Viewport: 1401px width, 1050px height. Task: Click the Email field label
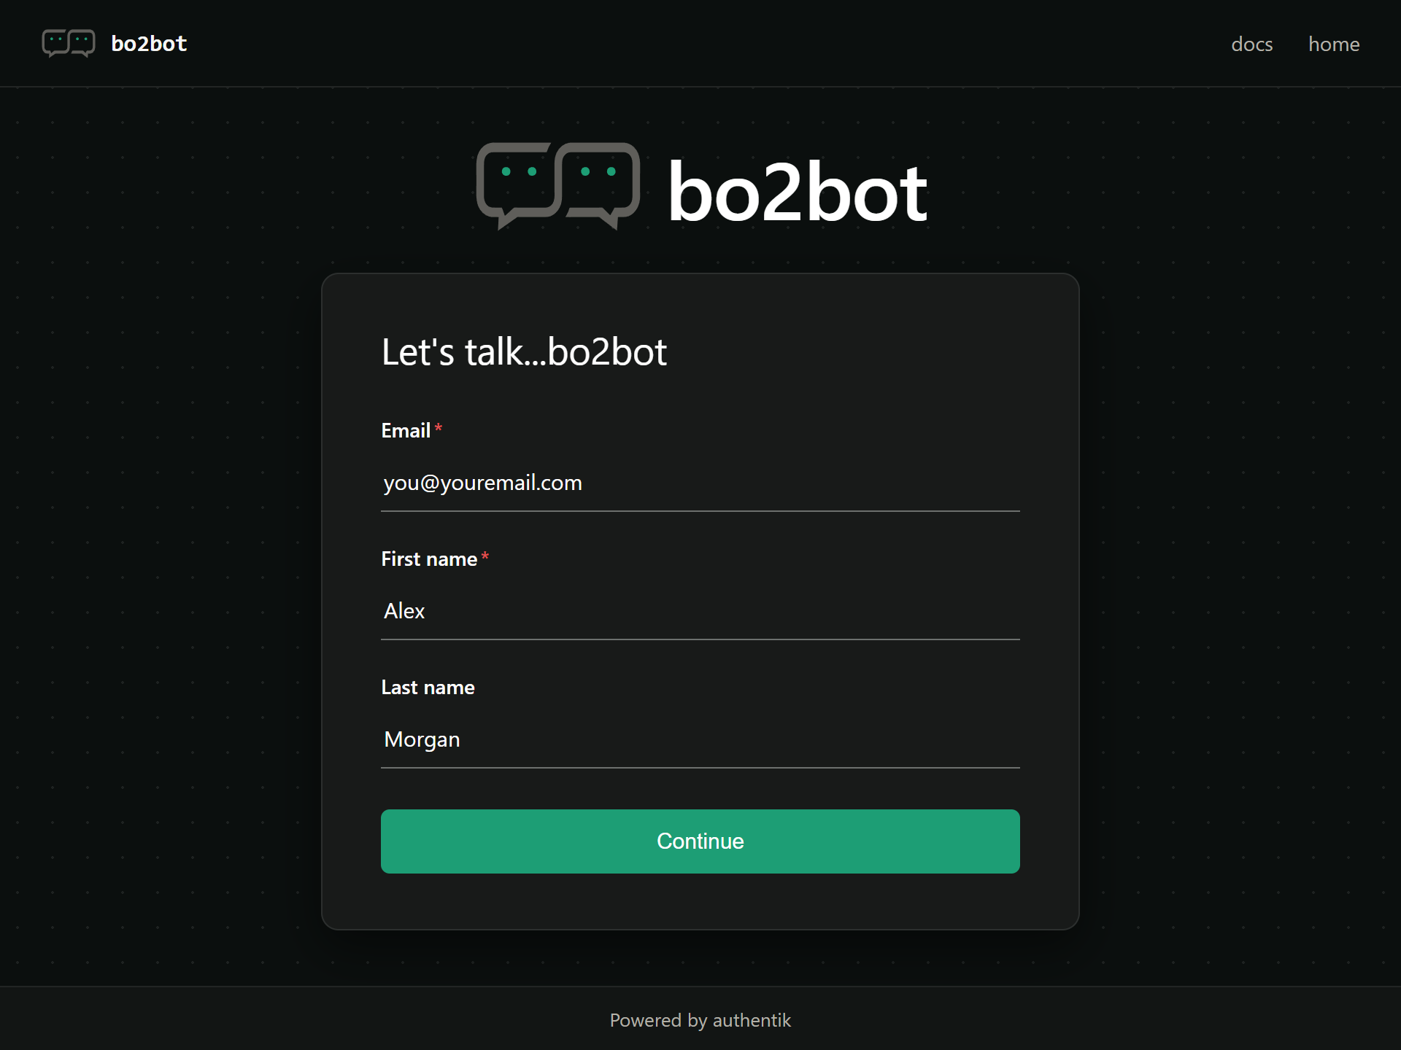pos(406,431)
